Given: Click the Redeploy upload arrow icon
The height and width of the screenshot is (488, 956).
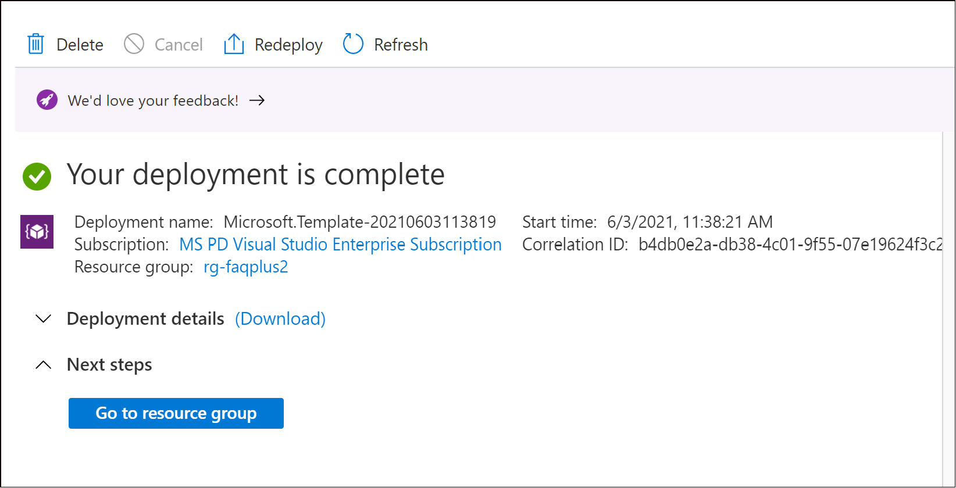Looking at the screenshot, I should click(x=234, y=44).
